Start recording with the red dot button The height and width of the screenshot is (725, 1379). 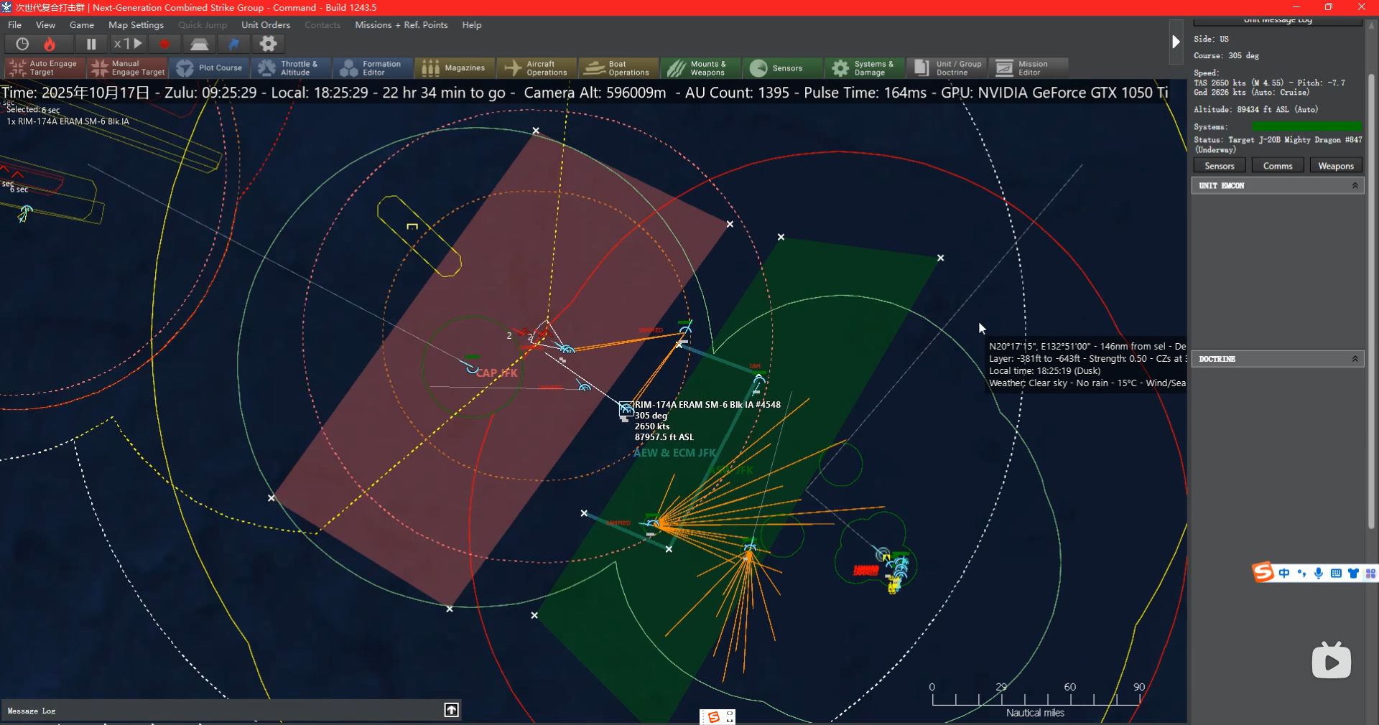[x=164, y=44]
